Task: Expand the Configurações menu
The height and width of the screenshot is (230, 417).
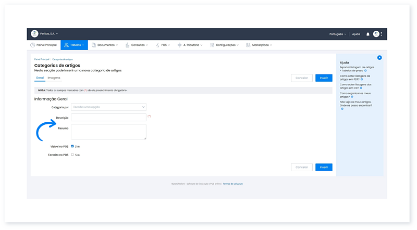Action: (225, 45)
